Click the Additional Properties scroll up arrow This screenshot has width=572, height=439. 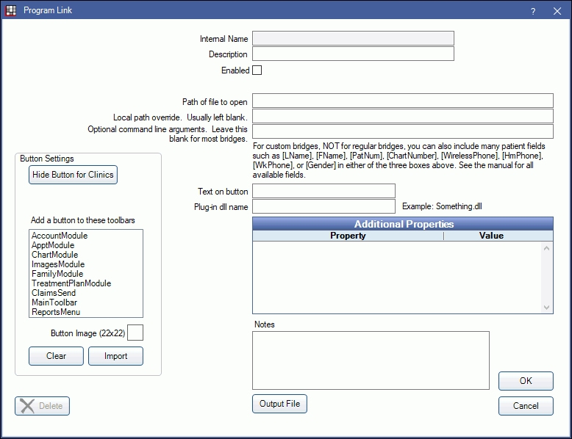pos(546,248)
